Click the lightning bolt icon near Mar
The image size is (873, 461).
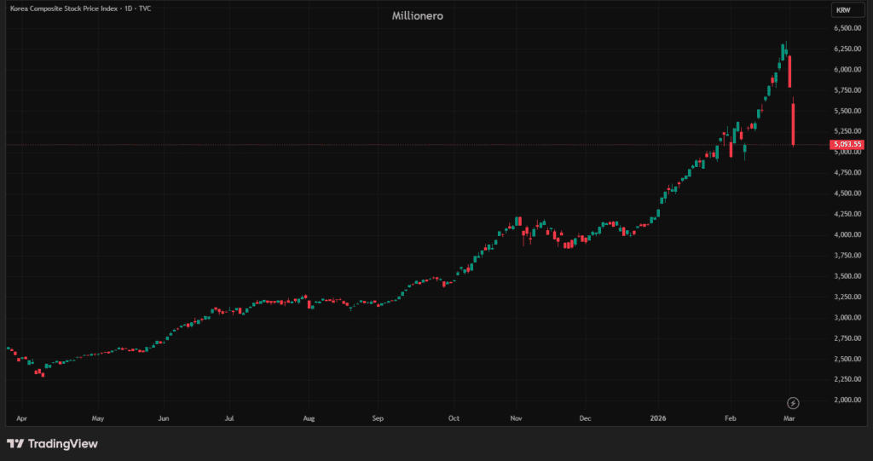793,402
